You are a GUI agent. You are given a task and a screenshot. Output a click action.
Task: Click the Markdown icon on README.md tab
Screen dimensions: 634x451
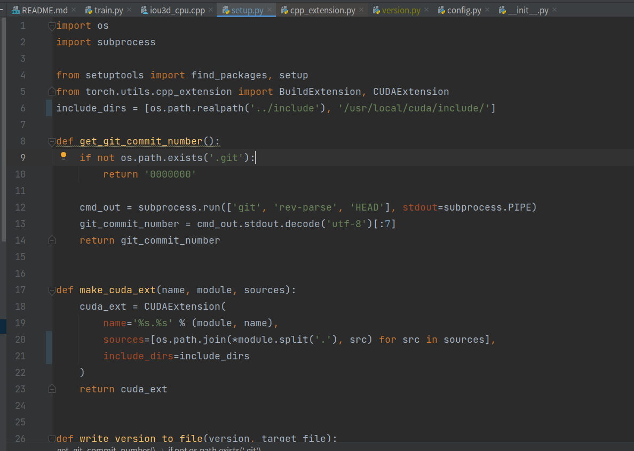[15, 10]
